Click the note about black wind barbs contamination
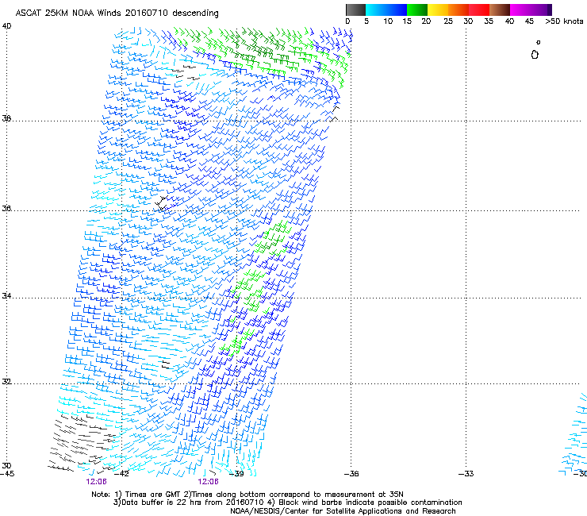This screenshot has height=516, width=587. (x=364, y=503)
